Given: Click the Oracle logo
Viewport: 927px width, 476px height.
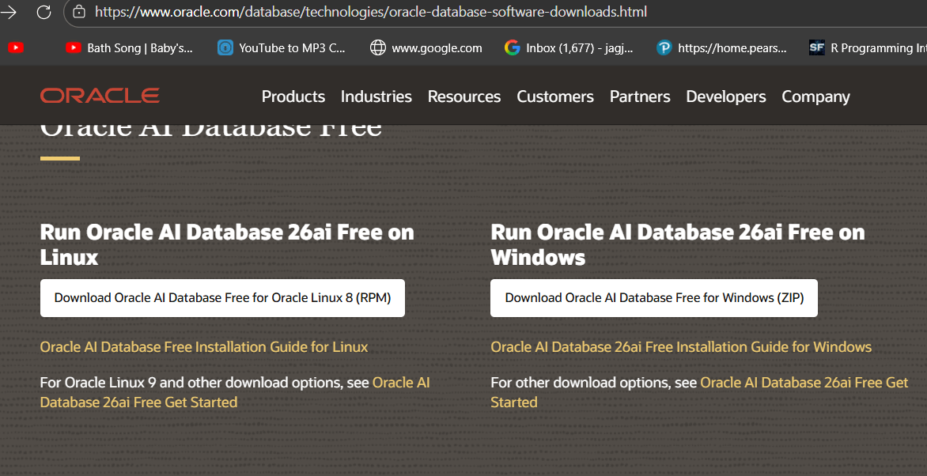Looking at the screenshot, I should [100, 96].
